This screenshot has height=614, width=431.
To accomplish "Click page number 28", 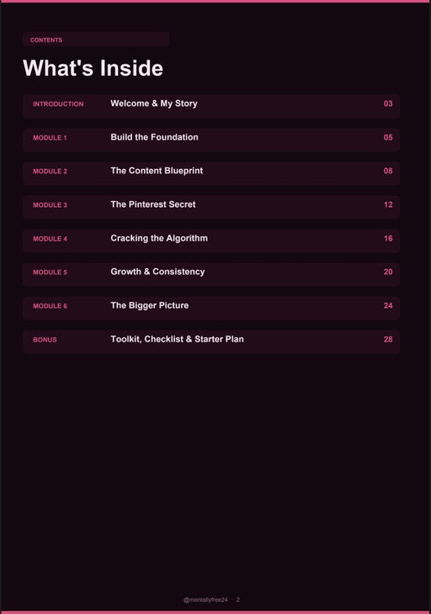I will 388,340.
